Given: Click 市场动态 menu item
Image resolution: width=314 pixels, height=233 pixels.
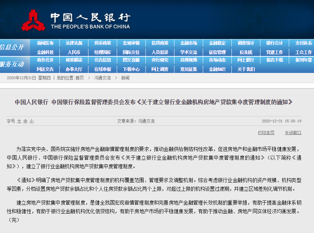Looking at the screenshot, I should 217,60.
